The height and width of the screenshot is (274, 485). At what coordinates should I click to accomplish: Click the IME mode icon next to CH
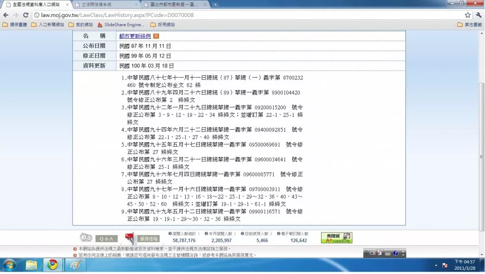pos(380,253)
